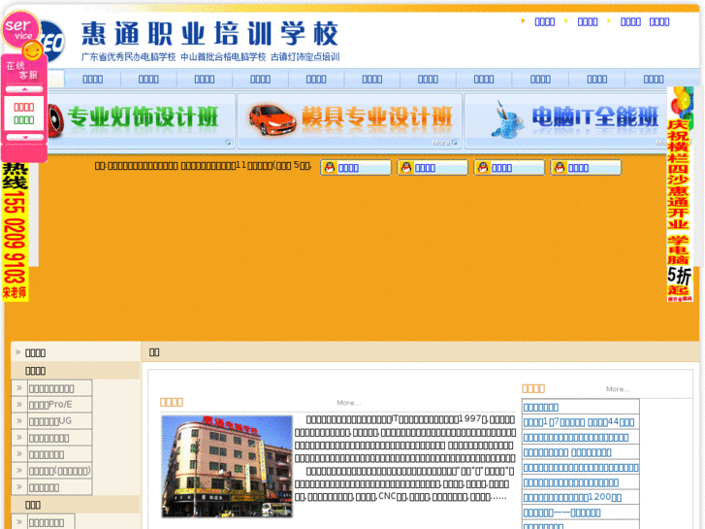705x529 pixels.
Task: Click the paint brush cup icon
Action: (507, 118)
